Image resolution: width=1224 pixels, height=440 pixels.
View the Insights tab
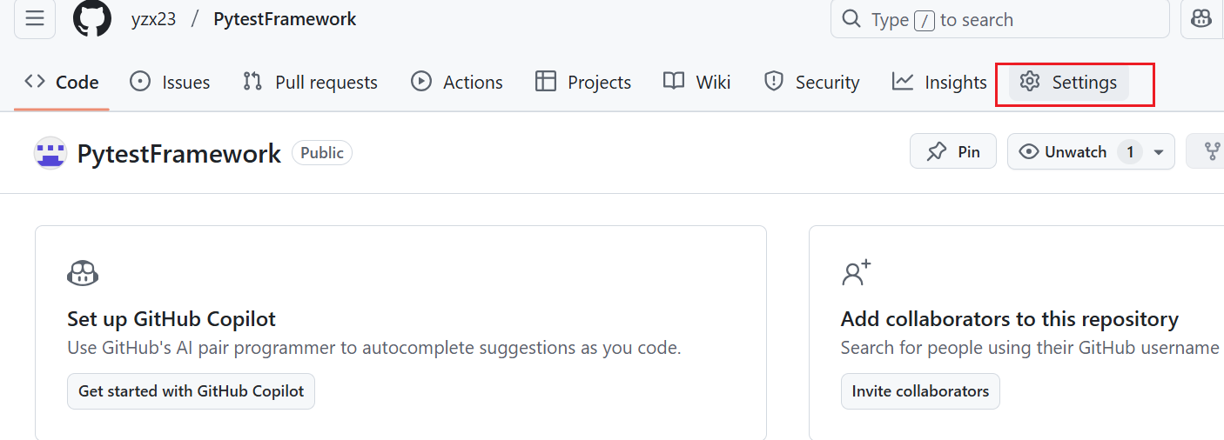pyautogui.click(x=939, y=83)
